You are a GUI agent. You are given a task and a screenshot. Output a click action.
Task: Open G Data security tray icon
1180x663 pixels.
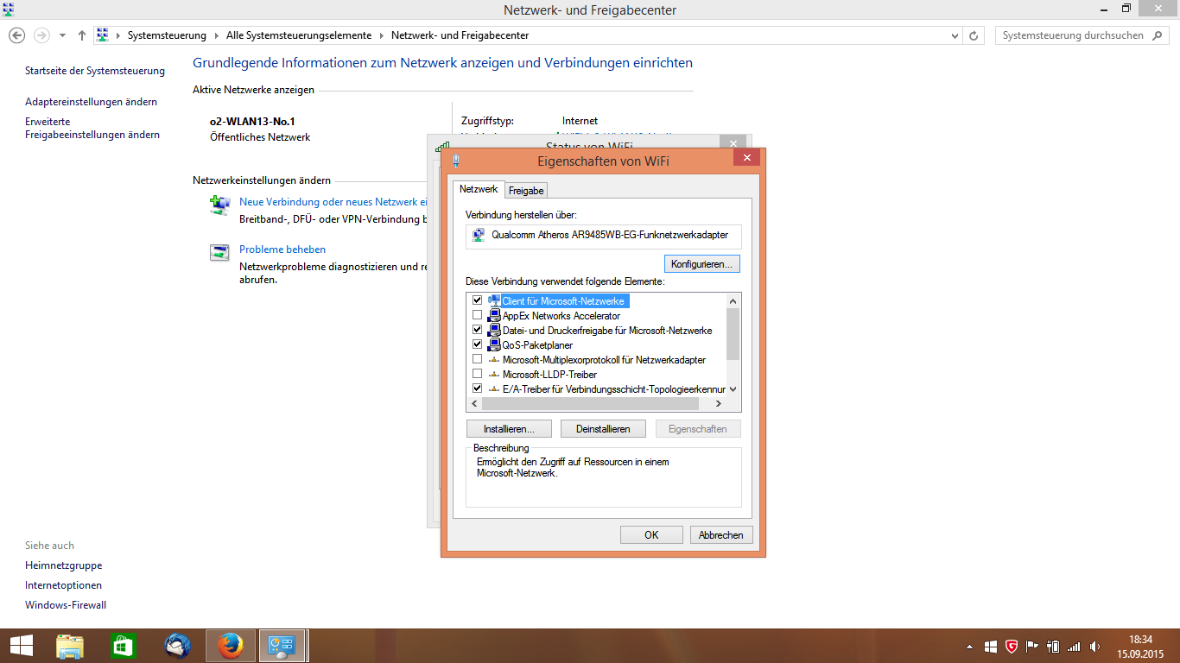(x=1012, y=646)
